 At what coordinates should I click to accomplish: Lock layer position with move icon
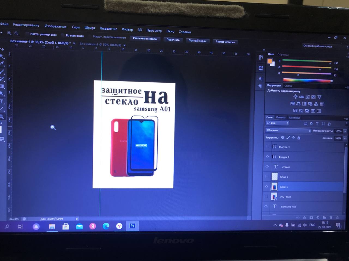pyautogui.click(x=293, y=138)
